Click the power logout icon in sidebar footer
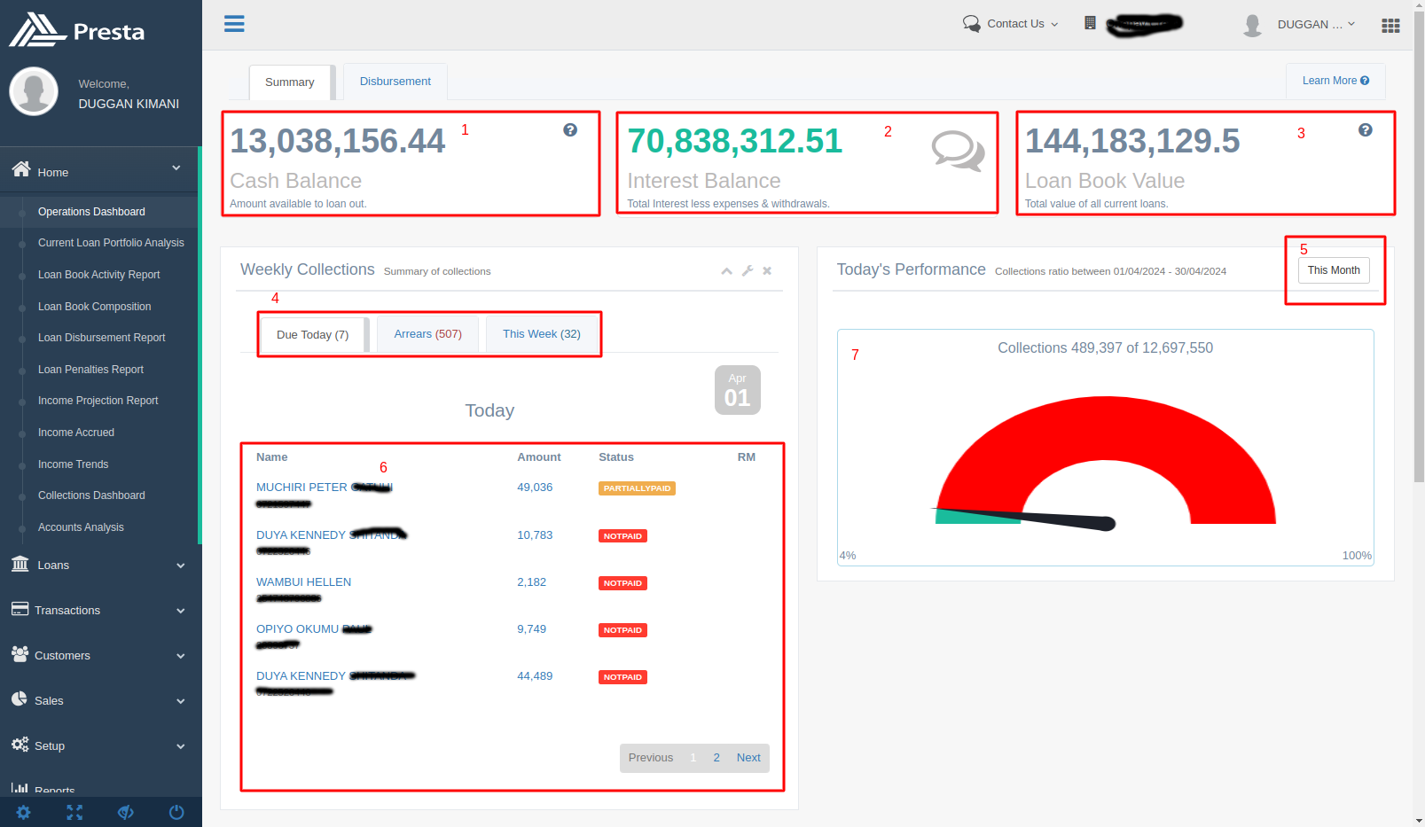 [x=176, y=812]
